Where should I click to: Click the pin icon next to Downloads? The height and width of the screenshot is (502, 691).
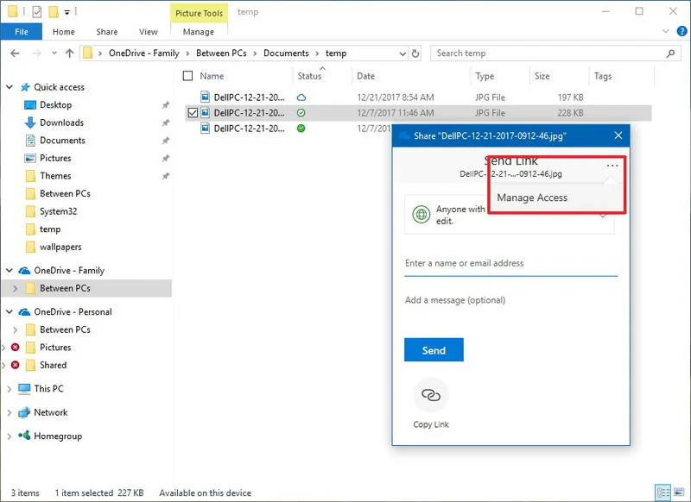click(x=165, y=122)
